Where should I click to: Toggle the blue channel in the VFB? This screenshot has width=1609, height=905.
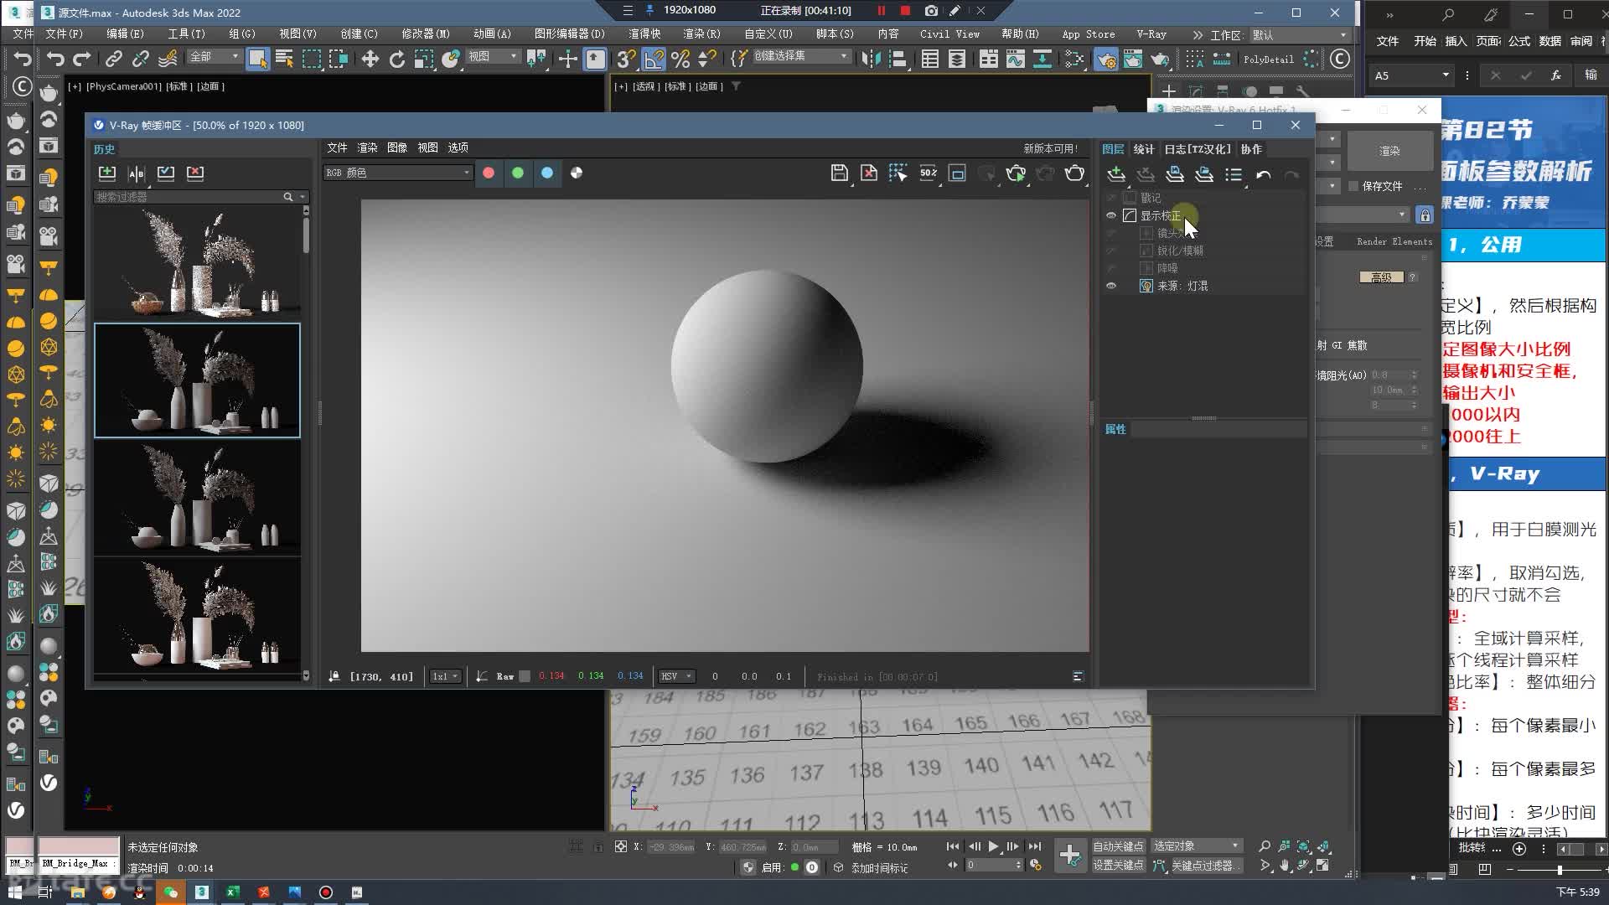[547, 173]
